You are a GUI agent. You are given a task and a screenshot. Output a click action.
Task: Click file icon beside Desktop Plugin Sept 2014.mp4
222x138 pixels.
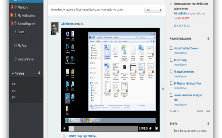(x=64, y=136)
